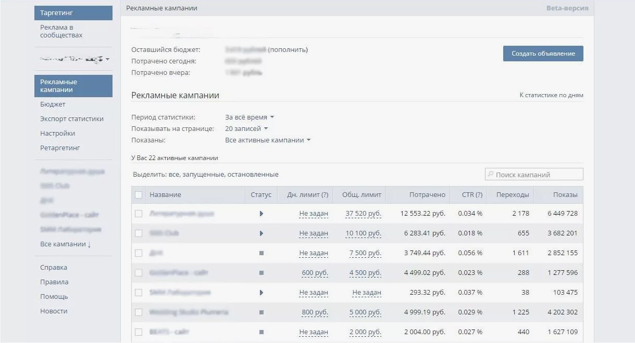Screen dimensions: 635x343
Task: Click the play status icon in the 6 283.41 руб. row
Action: pyautogui.click(x=261, y=233)
